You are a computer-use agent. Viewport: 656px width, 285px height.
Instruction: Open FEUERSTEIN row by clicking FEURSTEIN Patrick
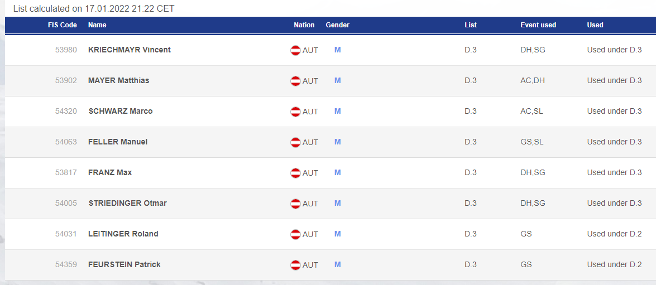point(125,264)
